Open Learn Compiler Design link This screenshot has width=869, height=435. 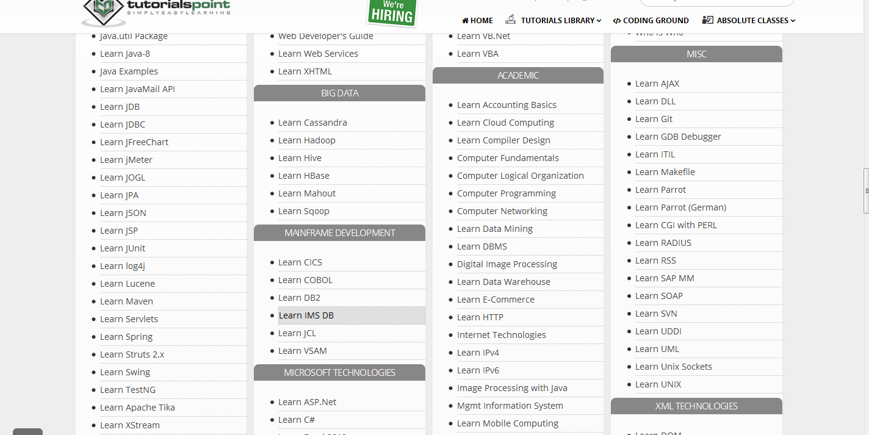point(503,140)
